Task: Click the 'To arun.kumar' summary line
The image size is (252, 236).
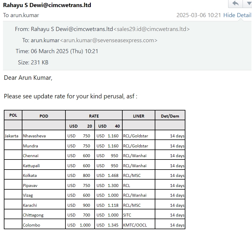Action: tap(21, 15)
